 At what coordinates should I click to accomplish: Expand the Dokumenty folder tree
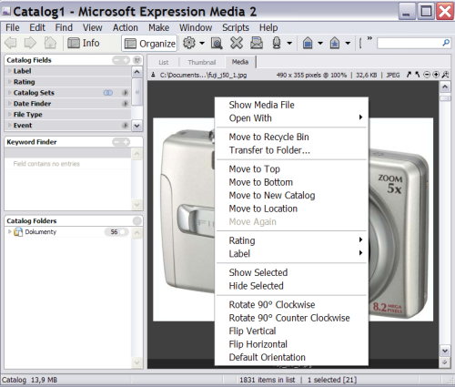9,231
